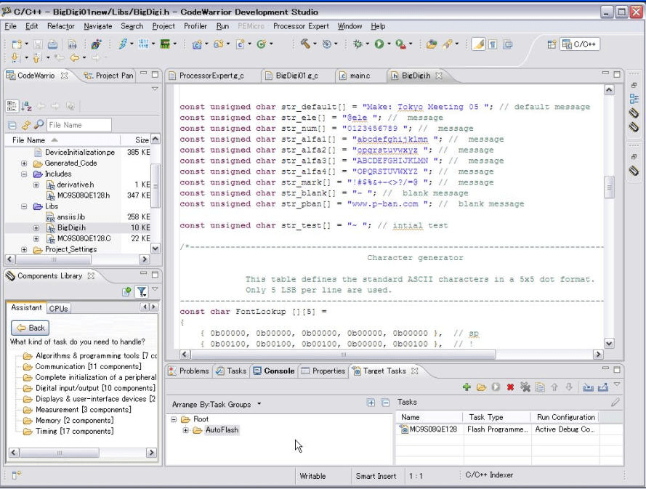The image size is (646, 489).
Task: Add a new Target Task with the green plus icon
Action: (x=465, y=387)
